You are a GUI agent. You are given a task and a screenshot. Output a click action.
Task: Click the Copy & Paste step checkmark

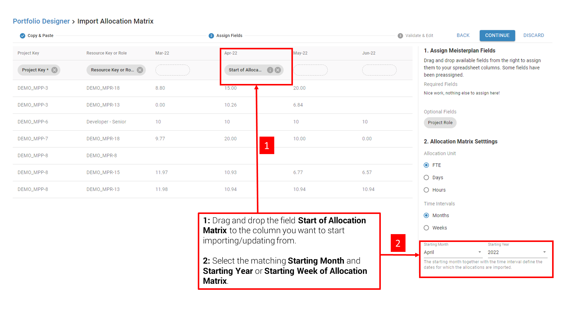23,36
